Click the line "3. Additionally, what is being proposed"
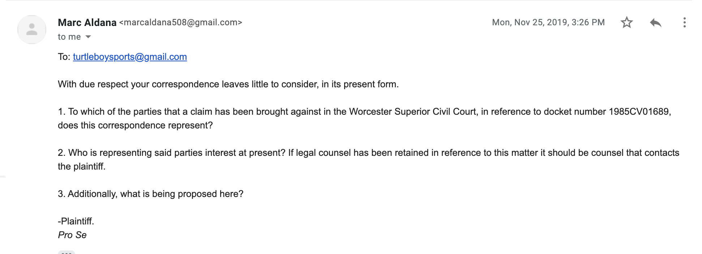Image resolution: width=702 pixels, height=254 pixels. pos(150,194)
